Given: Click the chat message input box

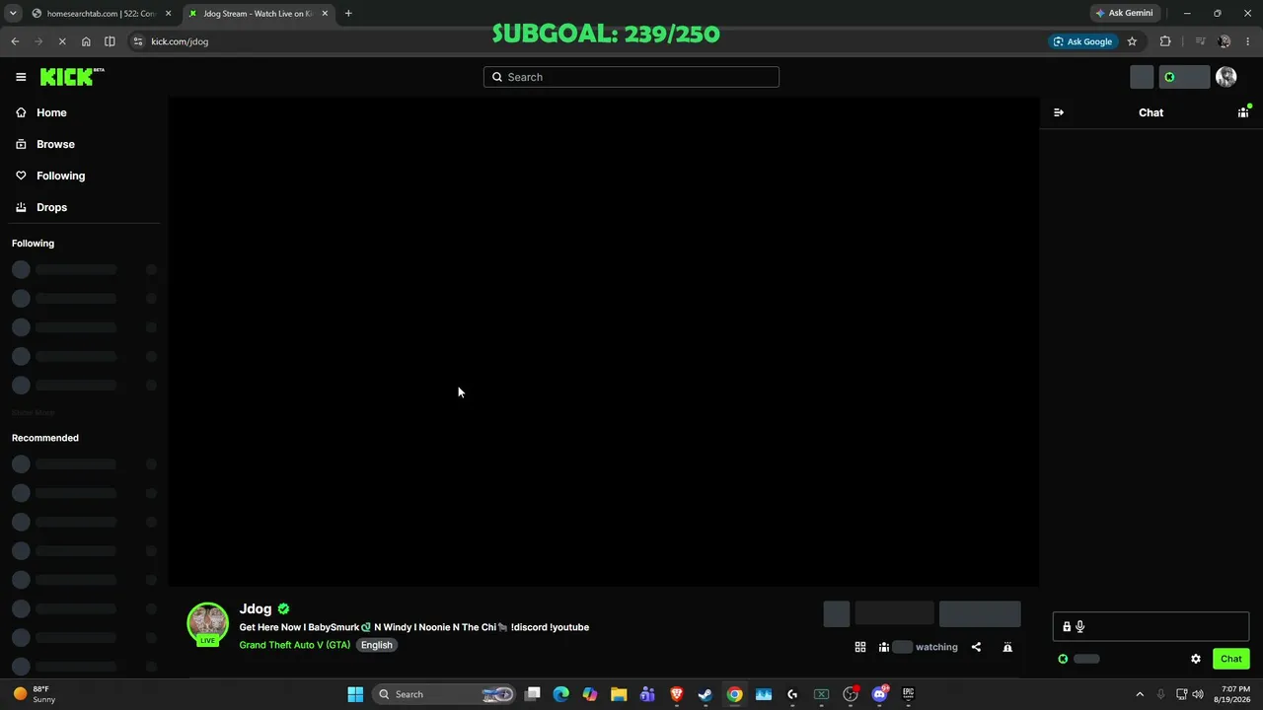Looking at the screenshot, I should [1151, 626].
